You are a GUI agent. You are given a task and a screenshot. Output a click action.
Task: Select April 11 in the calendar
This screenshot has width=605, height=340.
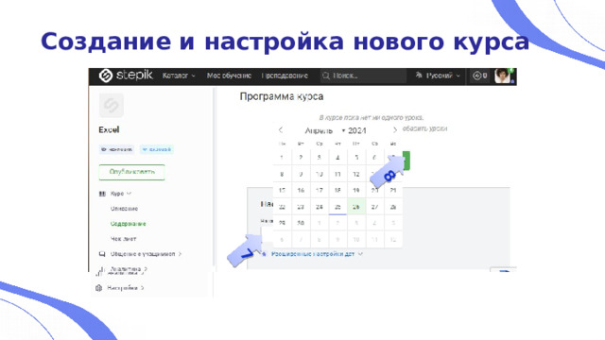(x=337, y=174)
